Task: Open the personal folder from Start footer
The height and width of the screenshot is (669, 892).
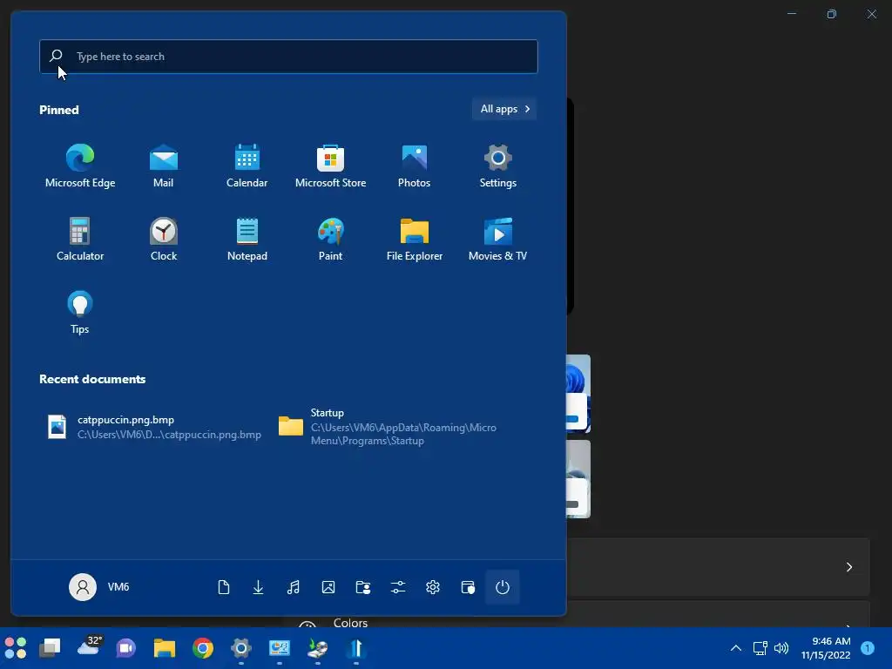Action: pos(363,587)
